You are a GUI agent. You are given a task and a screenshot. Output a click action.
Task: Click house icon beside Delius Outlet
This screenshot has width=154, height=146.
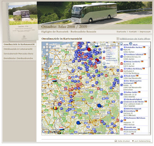point(122,94)
